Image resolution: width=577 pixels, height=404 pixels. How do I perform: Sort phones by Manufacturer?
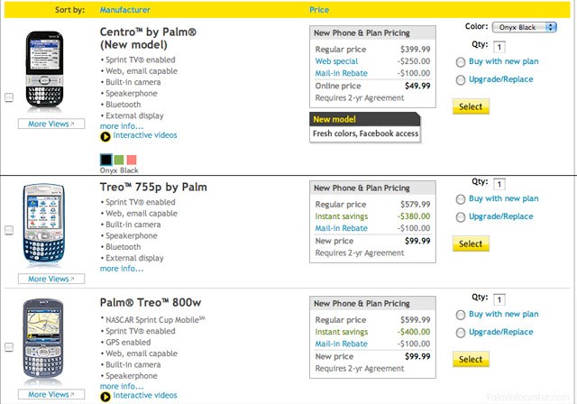pyautogui.click(x=124, y=10)
